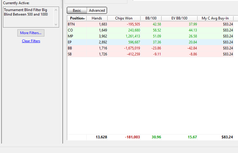Click the -8.86 EV BB/100 value
The width and height of the screenshot is (238, 153).
point(193,54)
